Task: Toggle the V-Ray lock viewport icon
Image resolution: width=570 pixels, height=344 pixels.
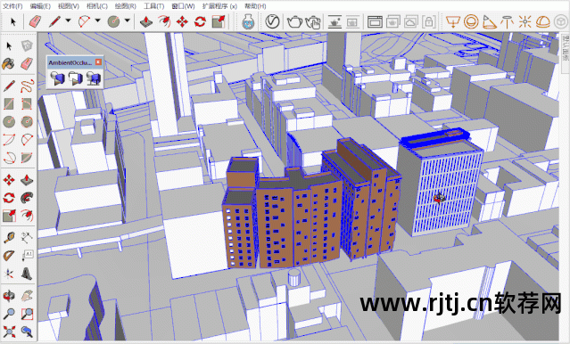Action: 429,21
